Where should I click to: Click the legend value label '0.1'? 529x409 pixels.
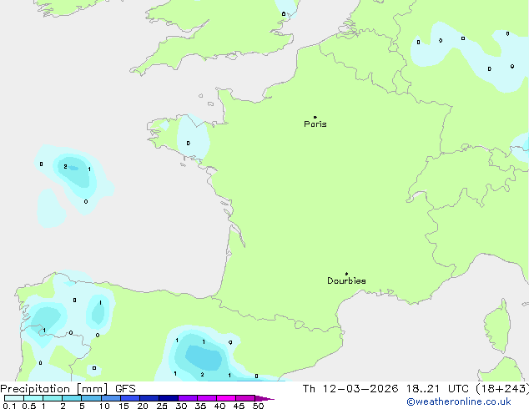[9, 406]
